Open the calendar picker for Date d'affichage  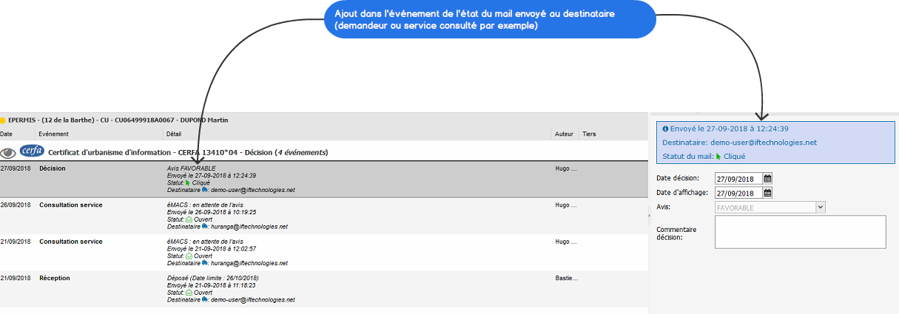click(767, 193)
